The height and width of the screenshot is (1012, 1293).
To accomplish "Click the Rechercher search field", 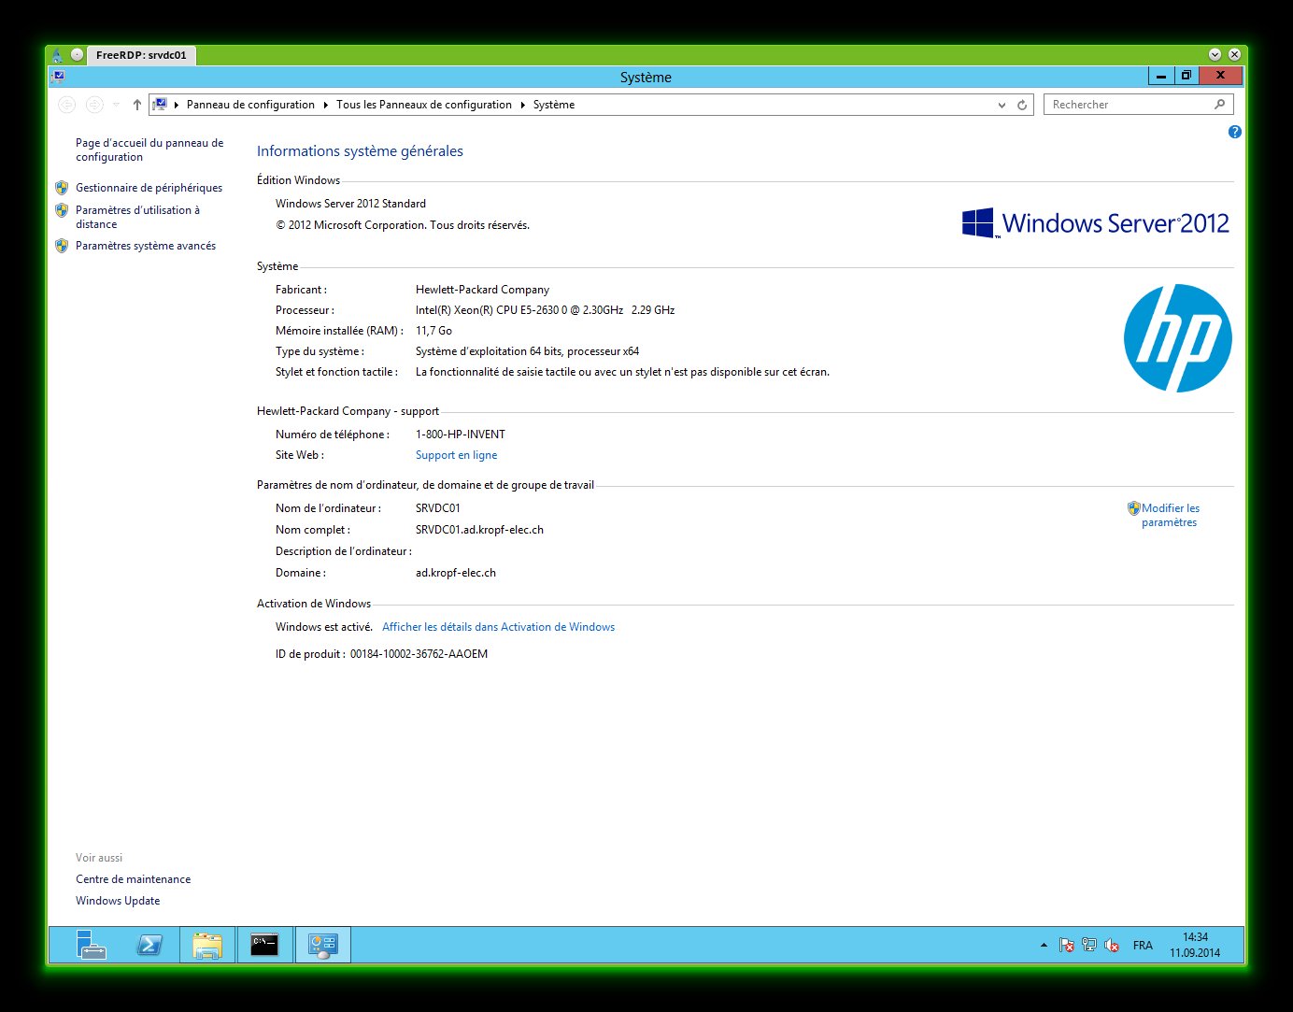I will (1130, 105).
